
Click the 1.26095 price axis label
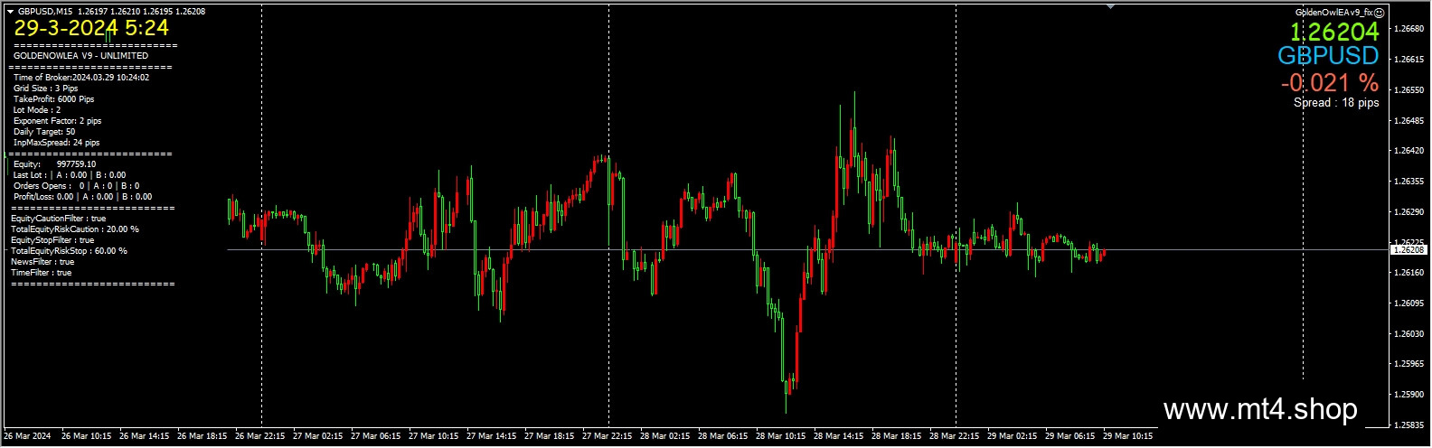(1410, 303)
